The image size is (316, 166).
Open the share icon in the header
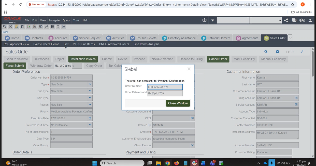pos(286,20)
